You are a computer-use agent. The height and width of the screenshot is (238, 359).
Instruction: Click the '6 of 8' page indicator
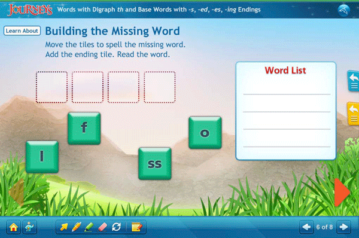click(324, 227)
